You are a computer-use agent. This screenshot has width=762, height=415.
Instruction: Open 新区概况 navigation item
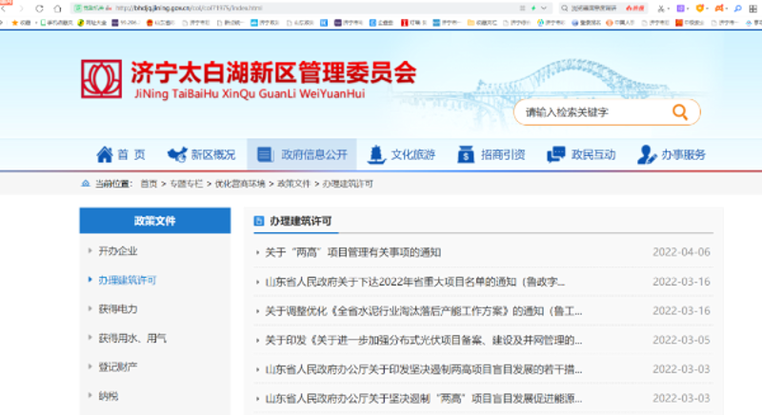pos(201,154)
